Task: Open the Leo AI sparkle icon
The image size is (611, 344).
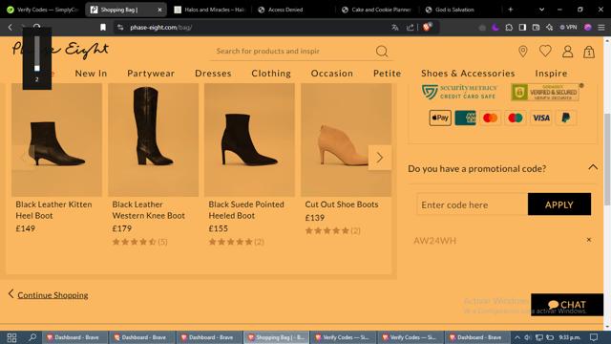Action: (550, 28)
